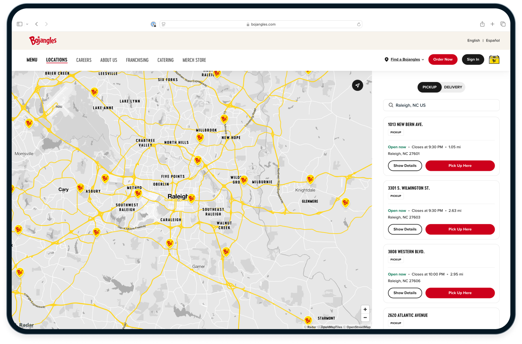Click the Order Now button
Screen dimensions: 522x344
pos(443,59)
